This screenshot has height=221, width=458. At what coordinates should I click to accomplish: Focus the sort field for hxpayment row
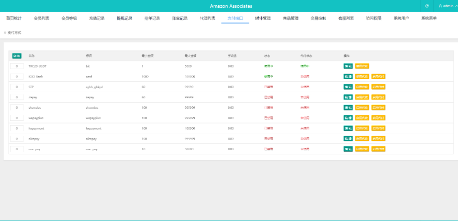point(16,128)
